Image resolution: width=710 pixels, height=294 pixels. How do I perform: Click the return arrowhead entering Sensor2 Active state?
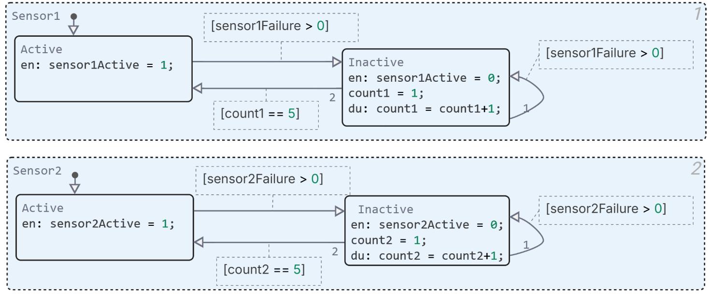point(199,242)
